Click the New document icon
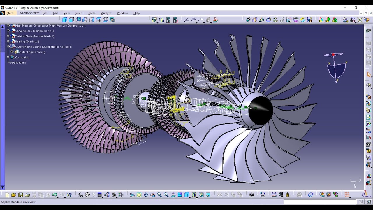 point(7,195)
